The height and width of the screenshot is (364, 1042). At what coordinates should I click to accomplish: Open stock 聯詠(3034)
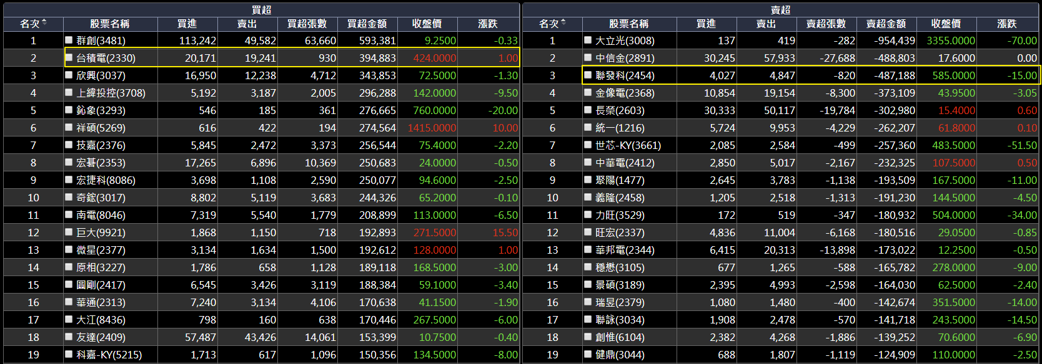click(620, 320)
